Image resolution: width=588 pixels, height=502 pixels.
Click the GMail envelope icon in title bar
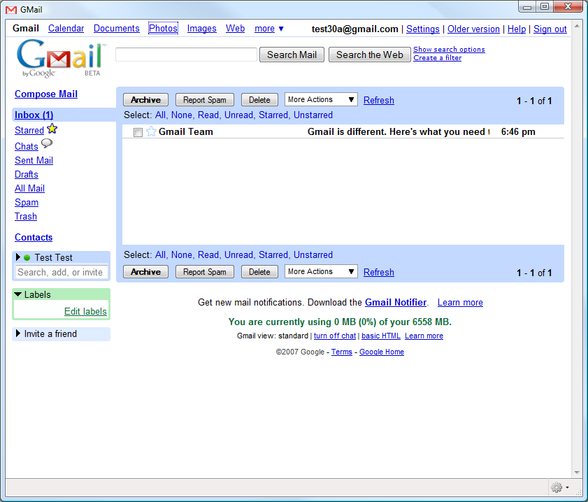(11, 10)
